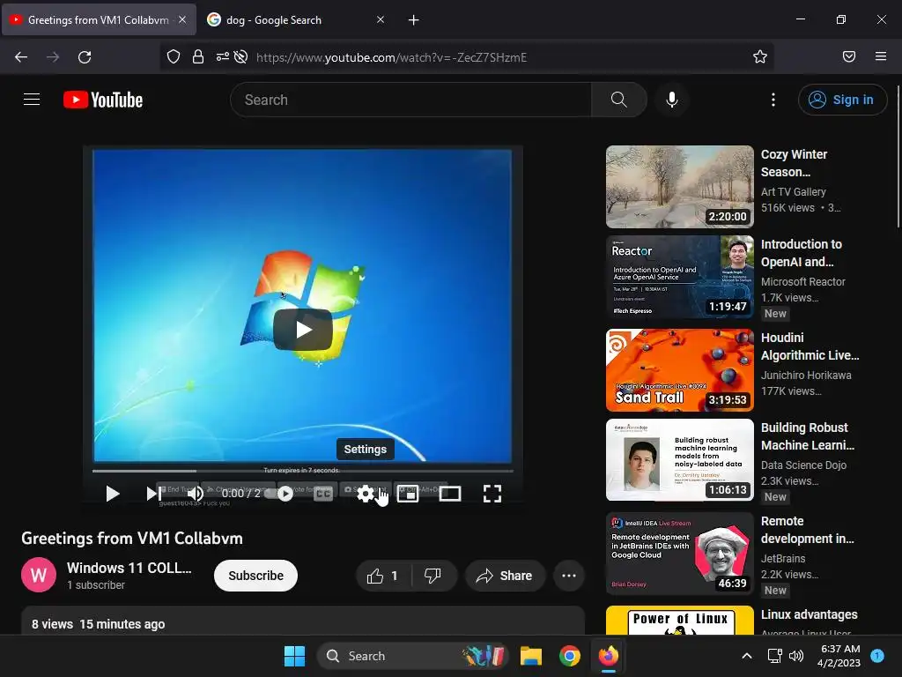The width and height of the screenshot is (902, 677).
Task: Click the YouTube search magnifier button
Action: [x=619, y=100]
